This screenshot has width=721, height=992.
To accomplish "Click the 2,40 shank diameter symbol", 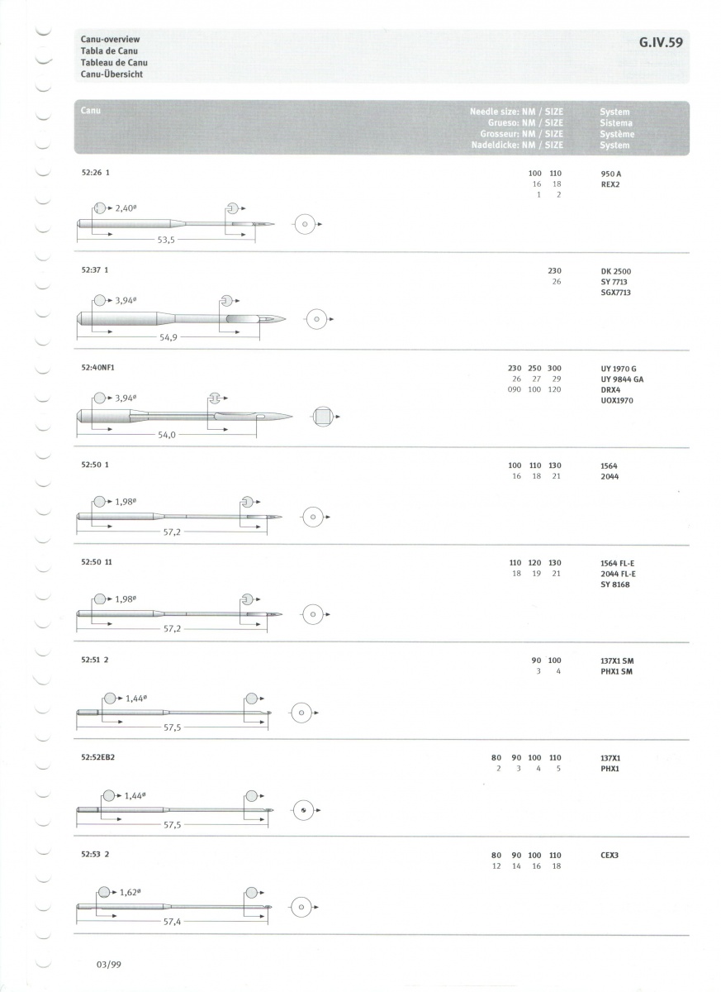I will click(100, 207).
